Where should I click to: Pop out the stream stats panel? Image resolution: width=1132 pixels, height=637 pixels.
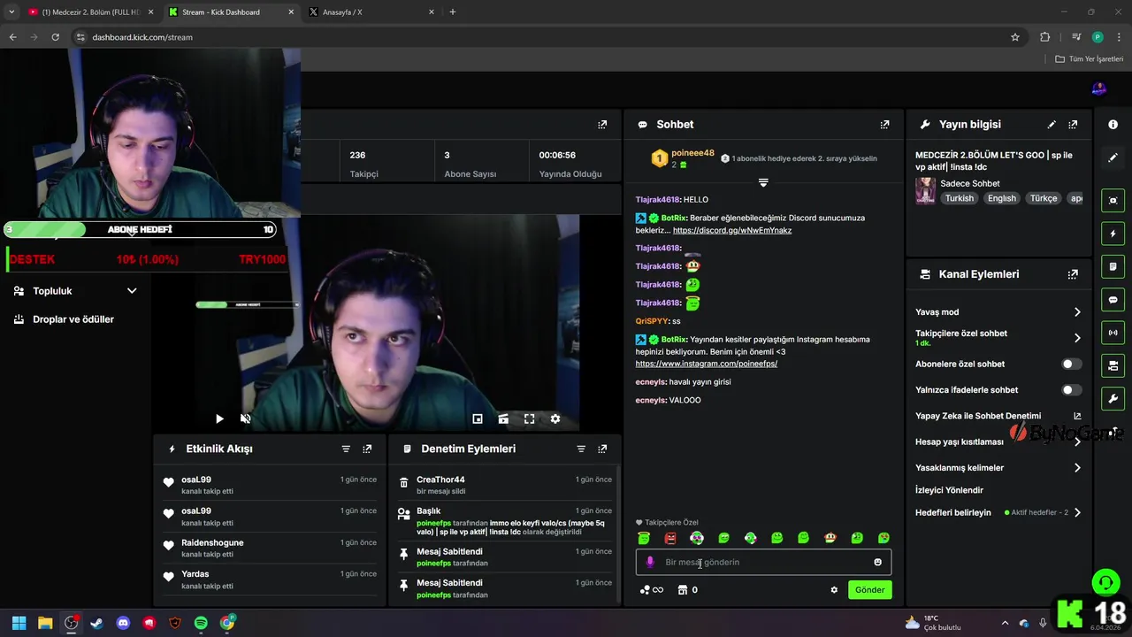[x=602, y=125]
